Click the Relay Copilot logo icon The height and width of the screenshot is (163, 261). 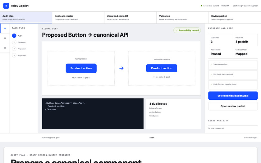tap(6, 6)
